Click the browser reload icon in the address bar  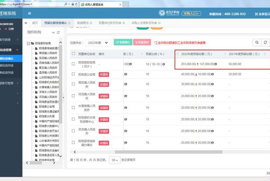(x=76, y=4)
